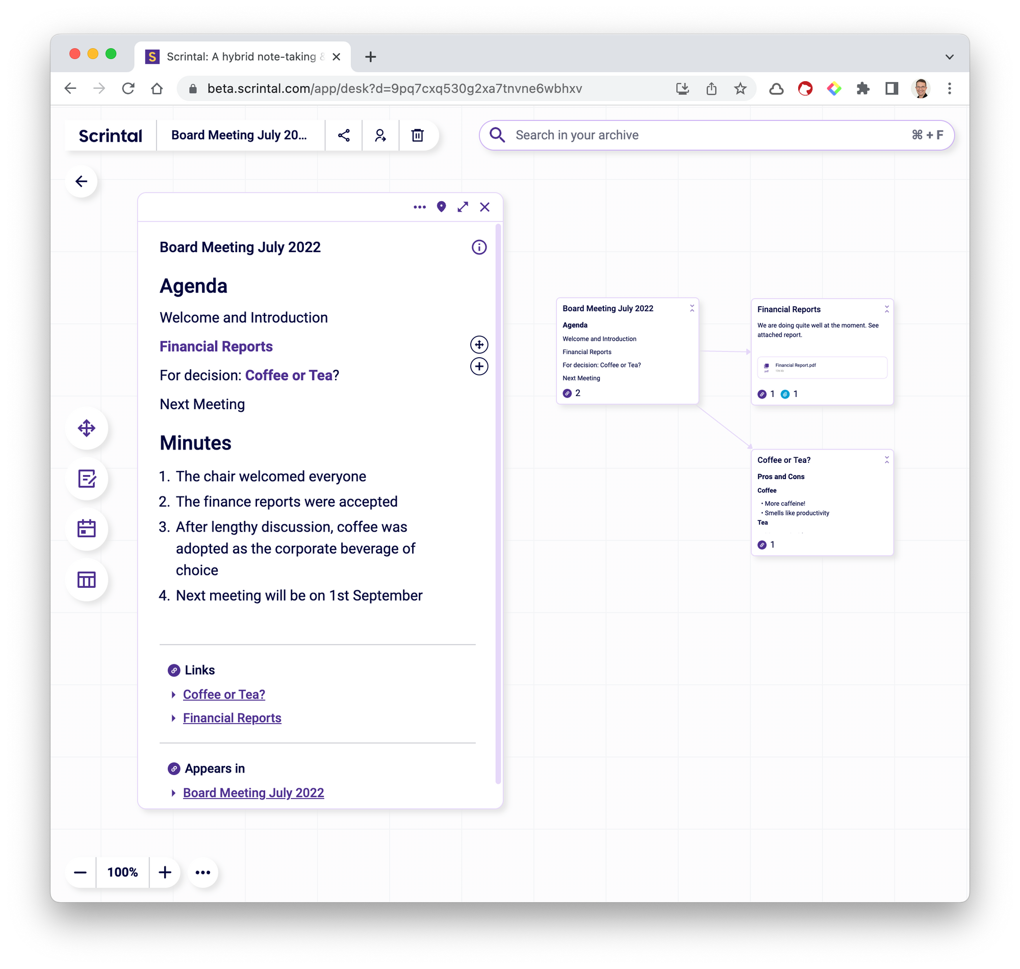Toggle the pin icon on note panel
The width and height of the screenshot is (1020, 969).
coord(441,207)
